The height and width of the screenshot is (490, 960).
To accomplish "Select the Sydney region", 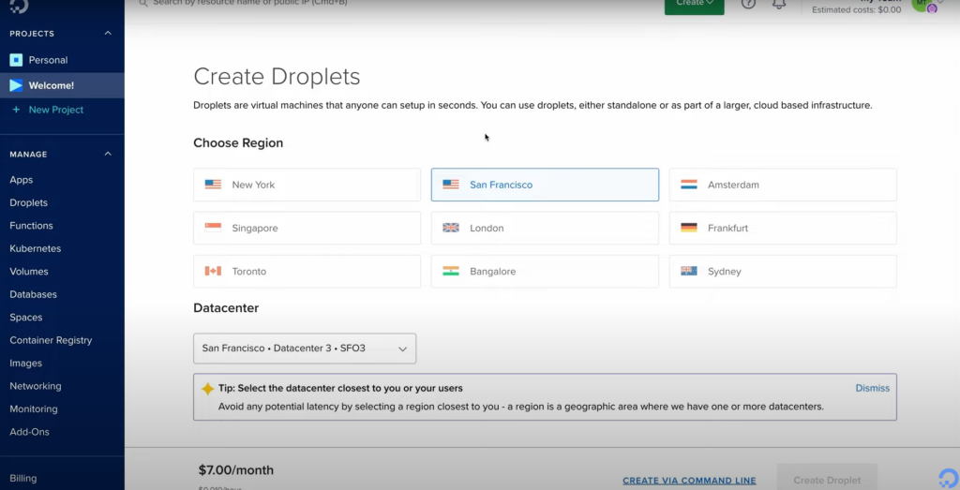I will [x=783, y=272].
